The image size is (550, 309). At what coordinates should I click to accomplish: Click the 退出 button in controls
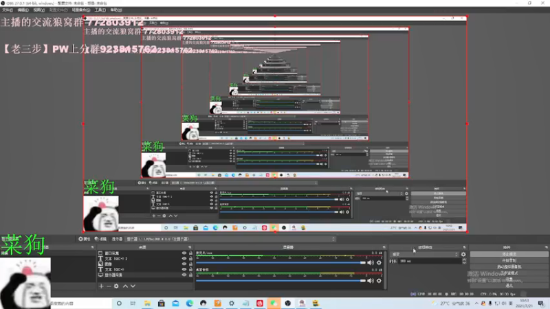pyautogui.click(x=509, y=286)
